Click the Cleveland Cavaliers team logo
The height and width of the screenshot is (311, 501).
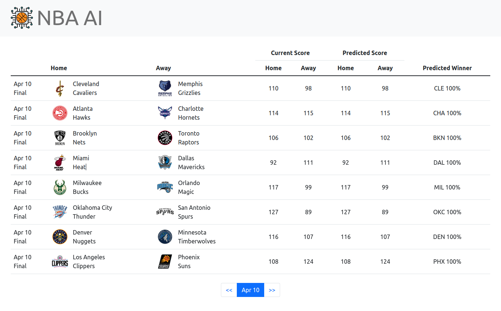[x=60, y=89]
